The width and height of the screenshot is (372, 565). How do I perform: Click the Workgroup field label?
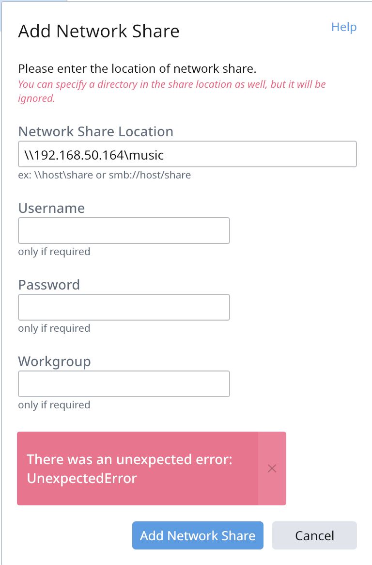[54, 362]
